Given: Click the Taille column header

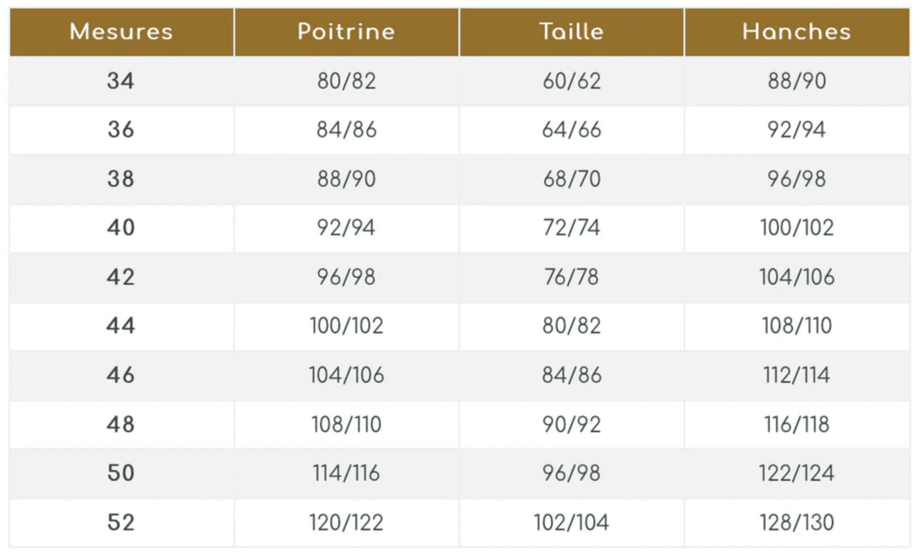Looking at the screenshot, I should (571, 32).
